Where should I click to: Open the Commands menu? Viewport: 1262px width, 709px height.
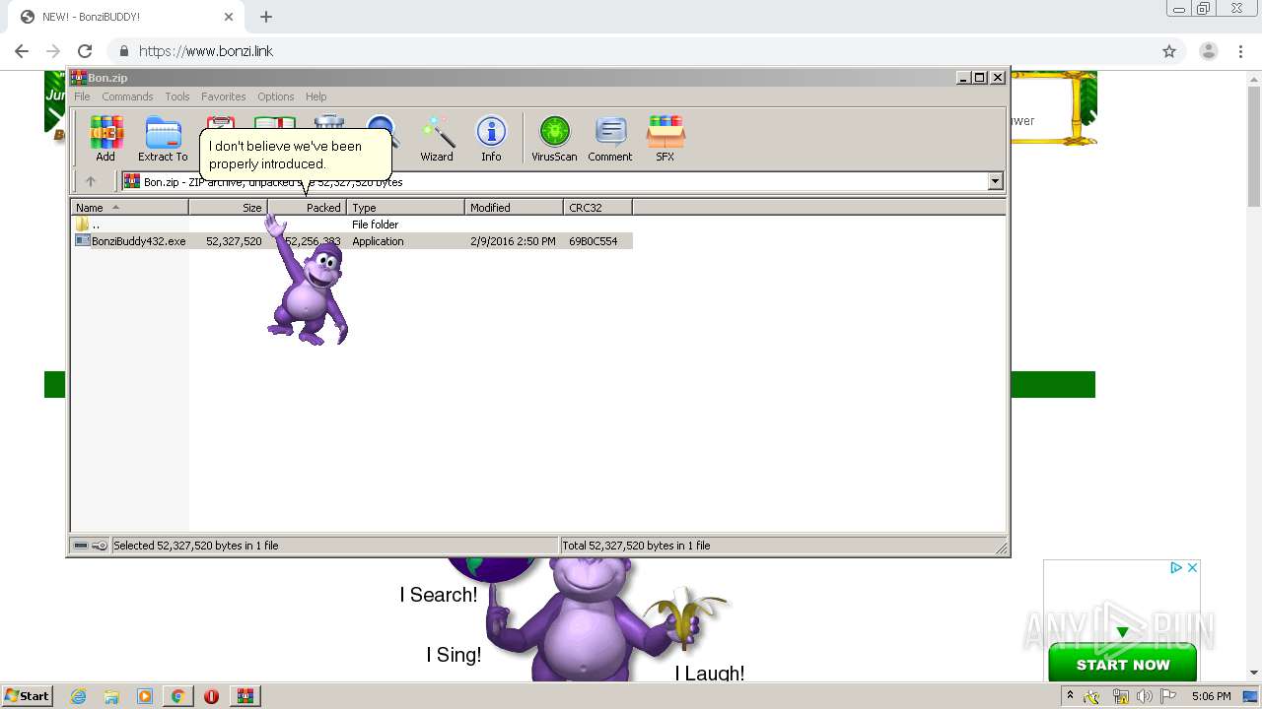(x=127, y=97)
